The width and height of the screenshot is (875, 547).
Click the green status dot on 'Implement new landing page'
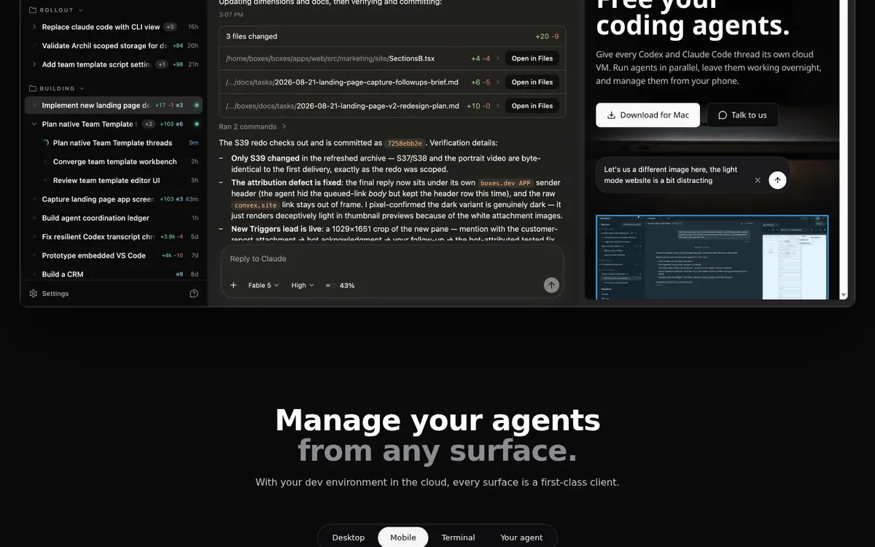click(x=196, y=105)
